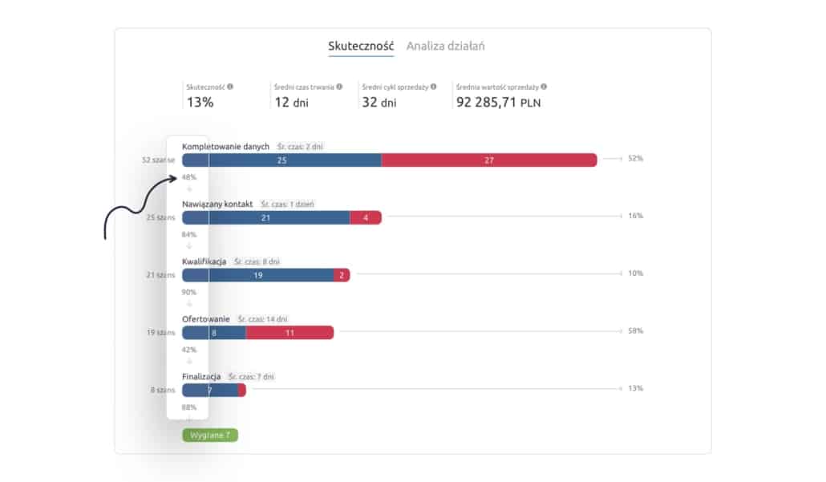
Task: Click the 21 szans count label
Action: tap(160, 274)
